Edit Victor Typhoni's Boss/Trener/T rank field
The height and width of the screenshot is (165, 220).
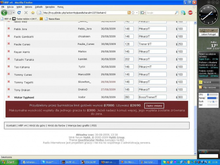point(152,97)
